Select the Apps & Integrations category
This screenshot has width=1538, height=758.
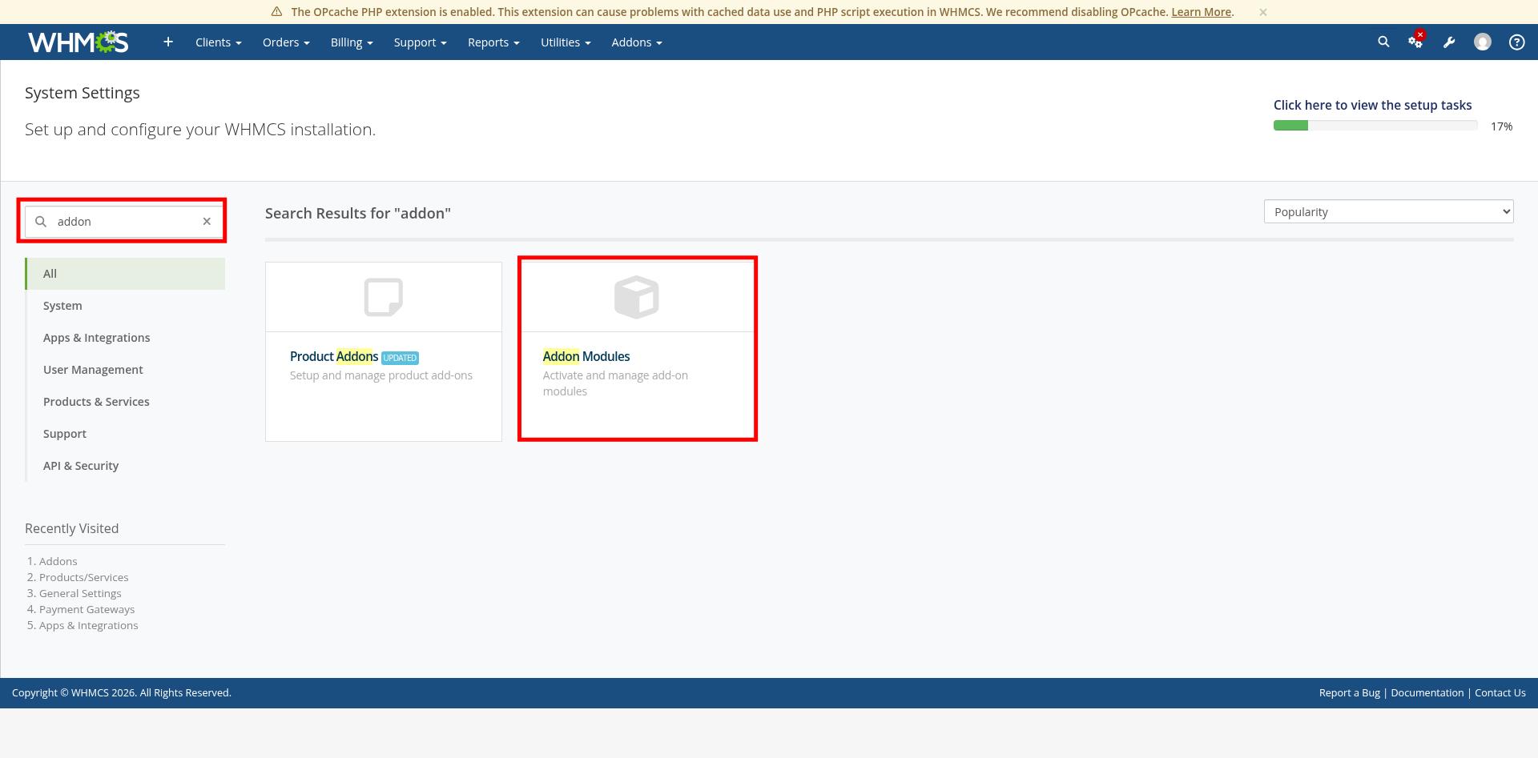(96, 338)
